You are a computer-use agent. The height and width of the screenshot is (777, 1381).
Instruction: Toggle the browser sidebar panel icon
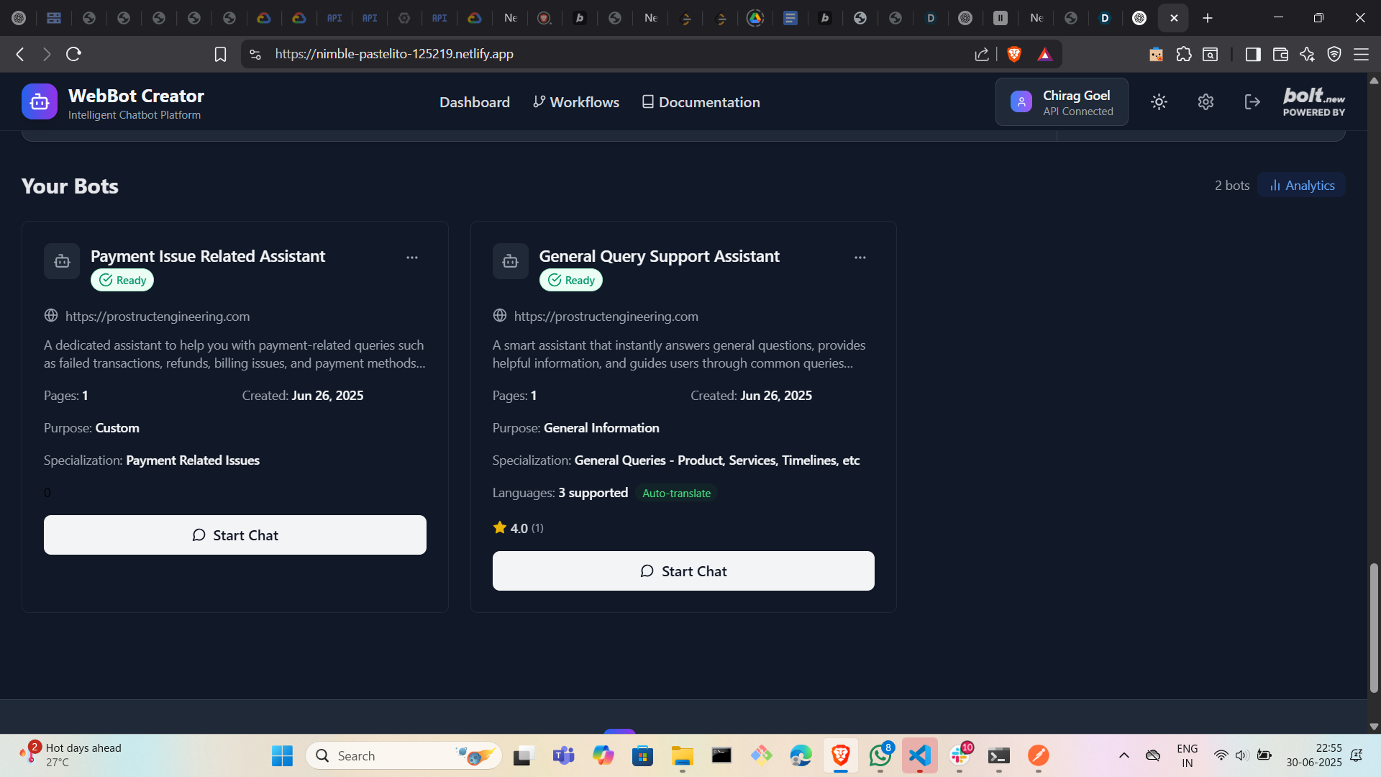coord(1253,54)
